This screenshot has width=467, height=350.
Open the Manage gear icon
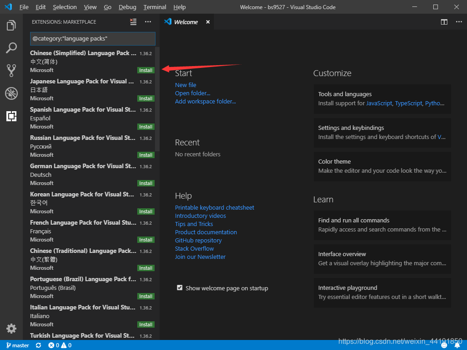[11, 329]
